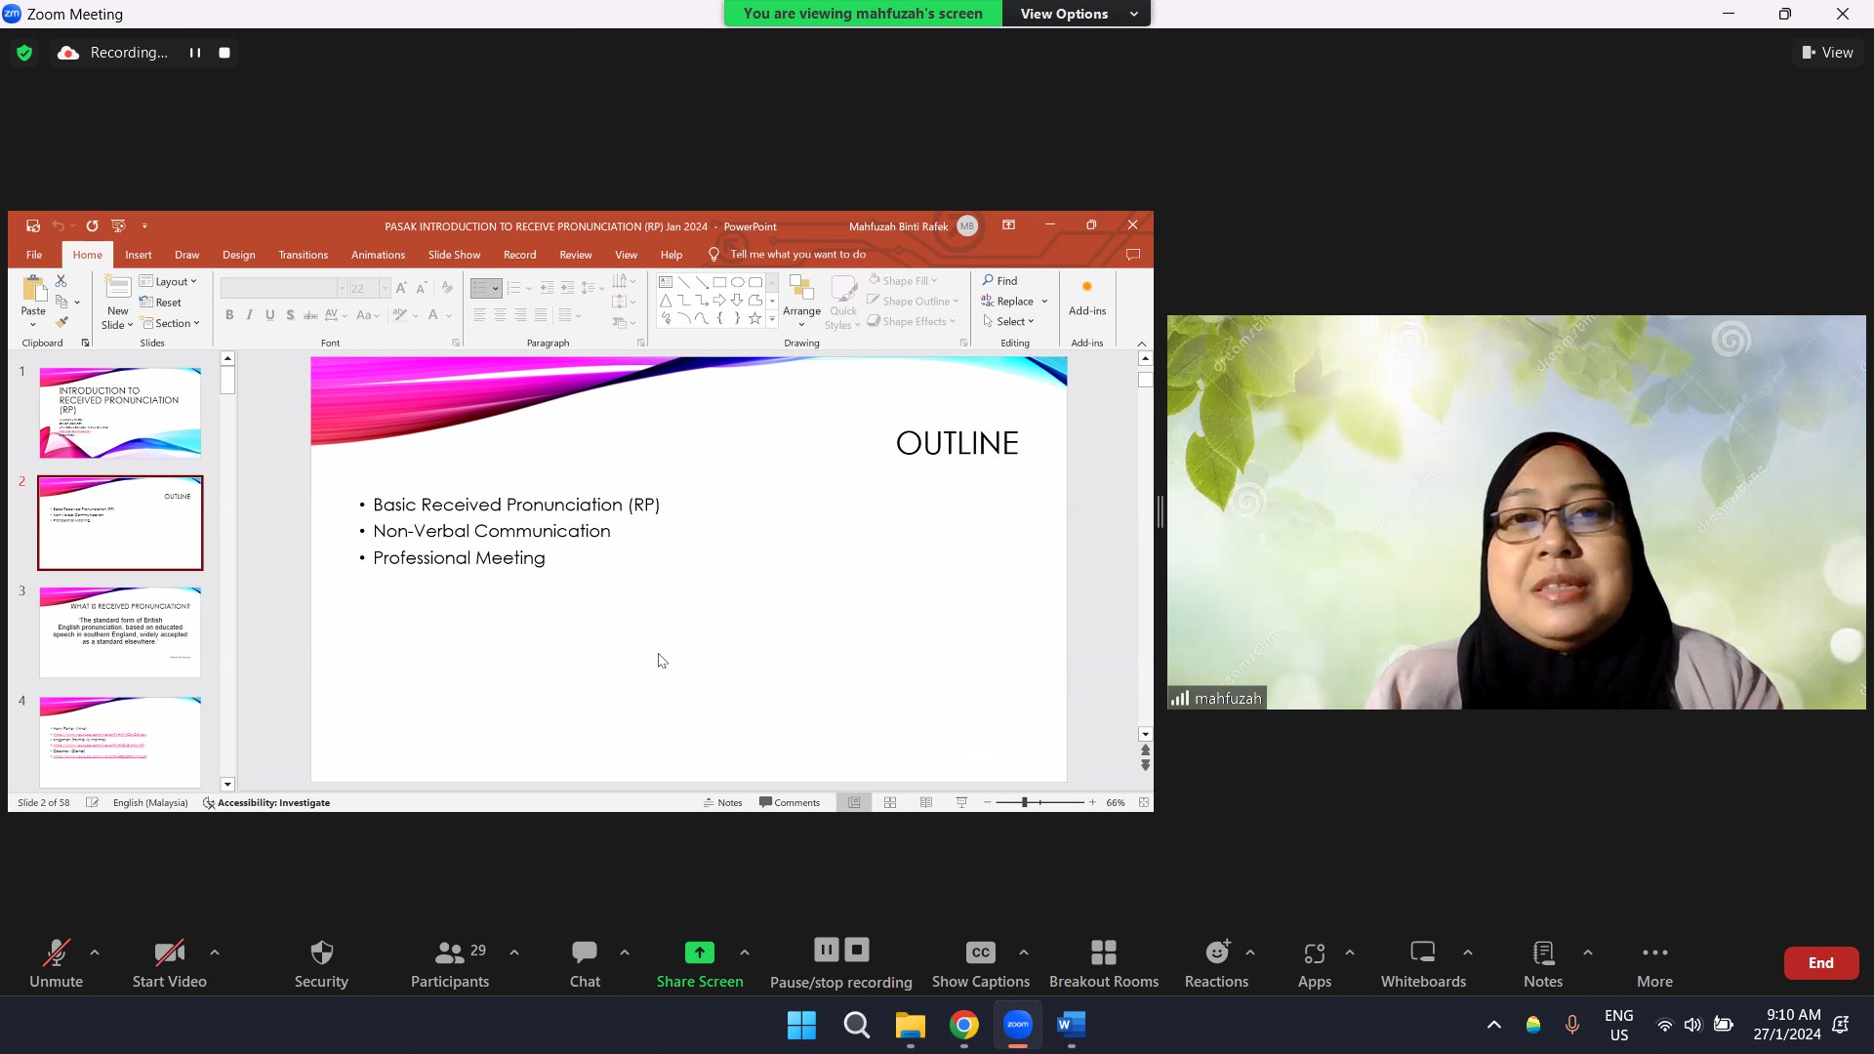Expand the arrow next to Participants
The height and width of the screenshot is (1054, 1874).
click(514, 953)
